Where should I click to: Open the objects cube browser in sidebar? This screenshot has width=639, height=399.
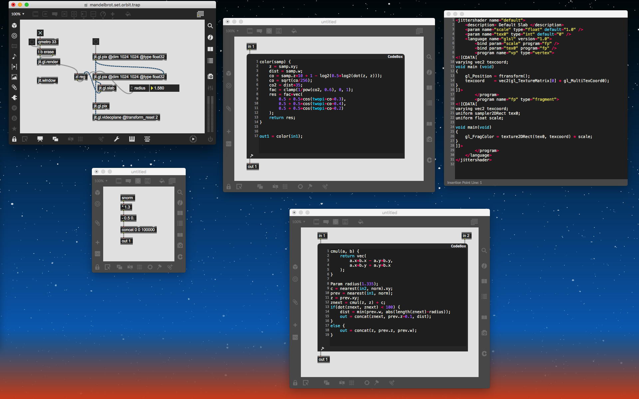tap(14, 26)
